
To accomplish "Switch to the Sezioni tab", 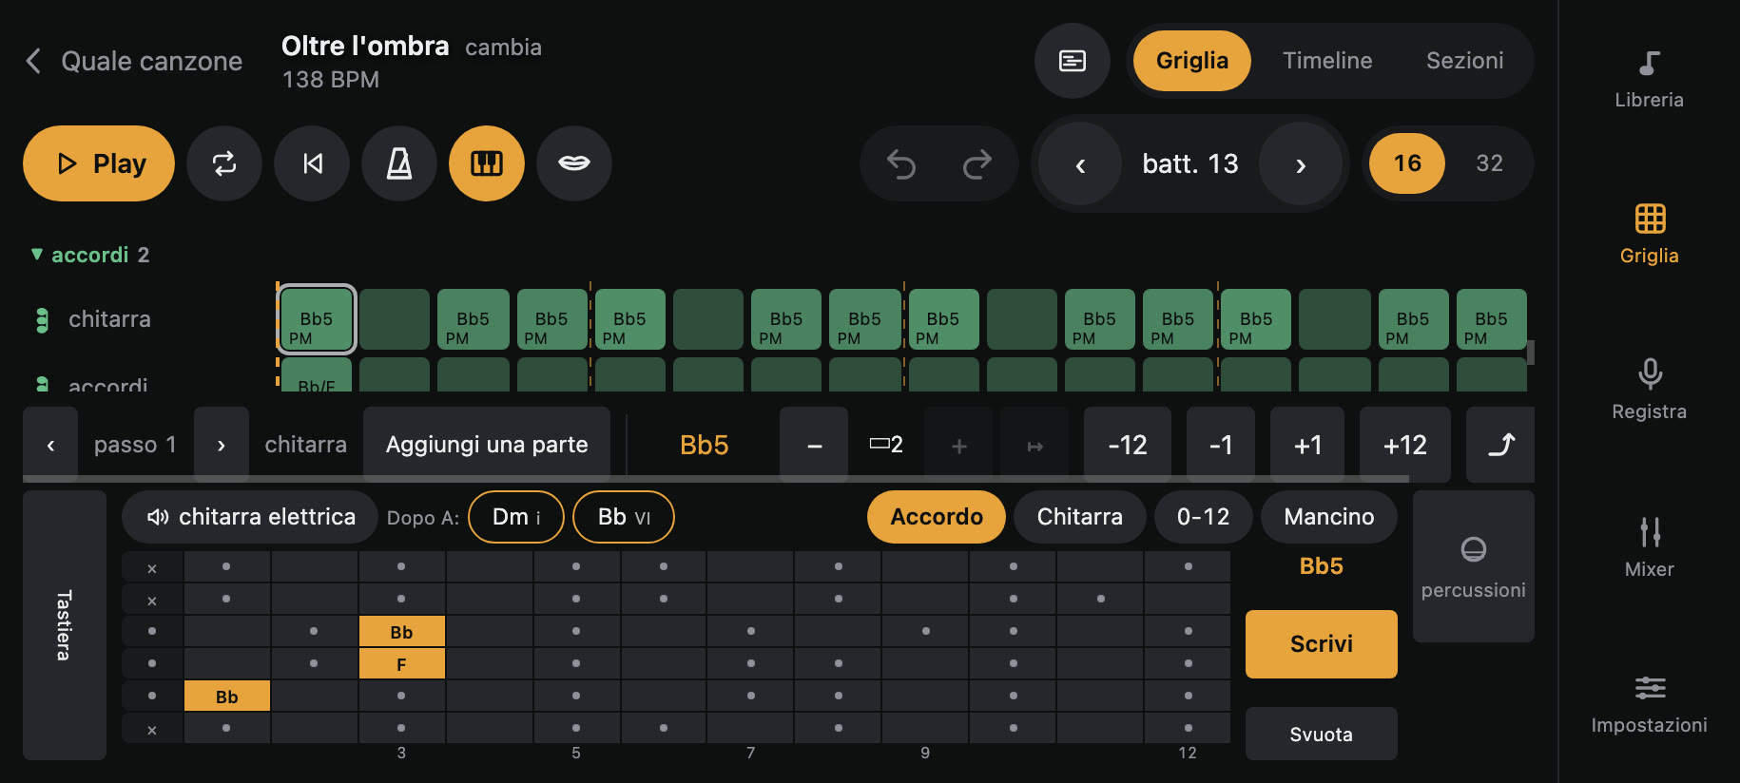I will point(1464,61).
